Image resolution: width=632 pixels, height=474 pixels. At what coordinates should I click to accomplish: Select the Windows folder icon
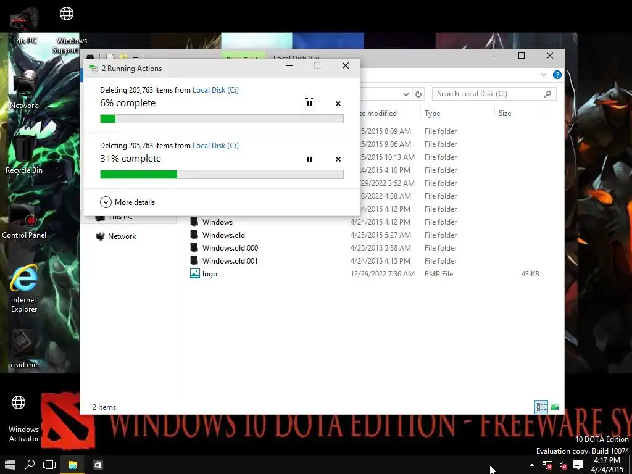click(194, 222)
